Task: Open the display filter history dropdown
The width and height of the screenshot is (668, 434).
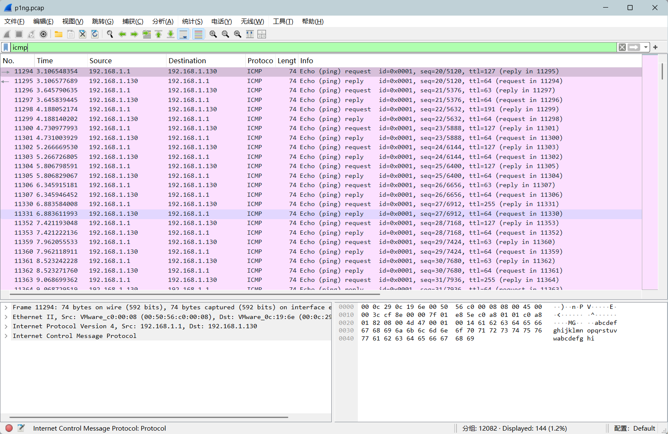Action: 646,47
